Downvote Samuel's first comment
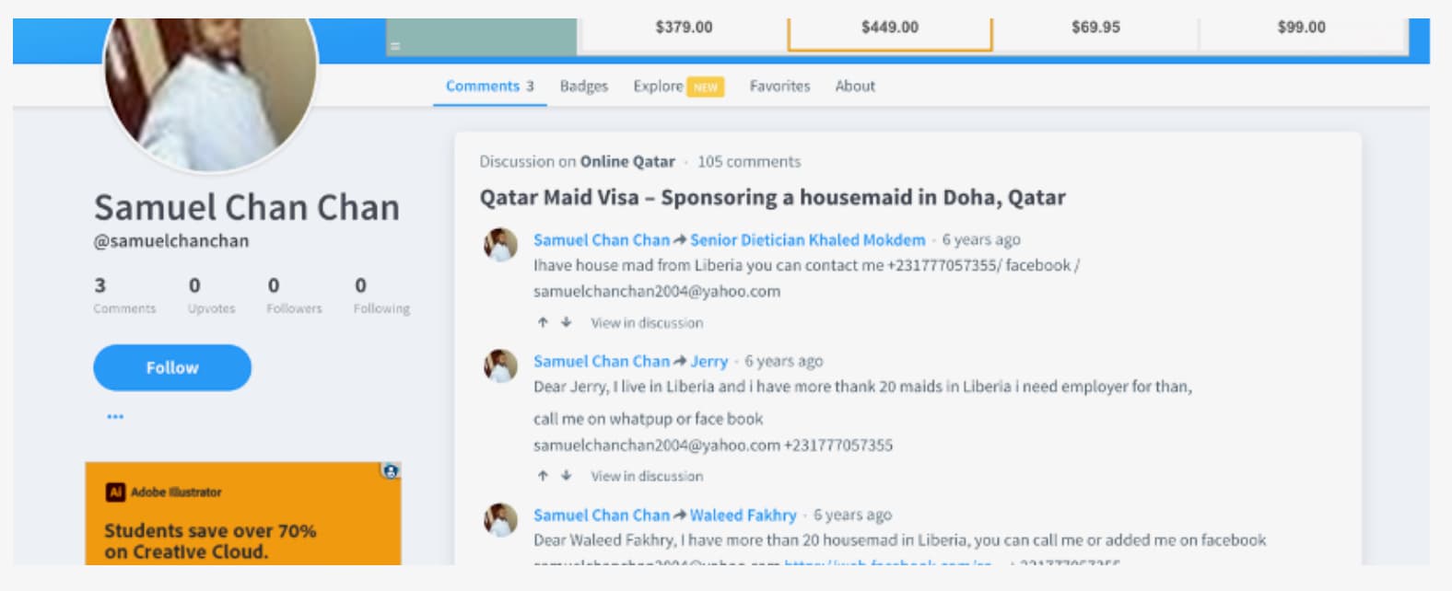 tap(565, 322)
